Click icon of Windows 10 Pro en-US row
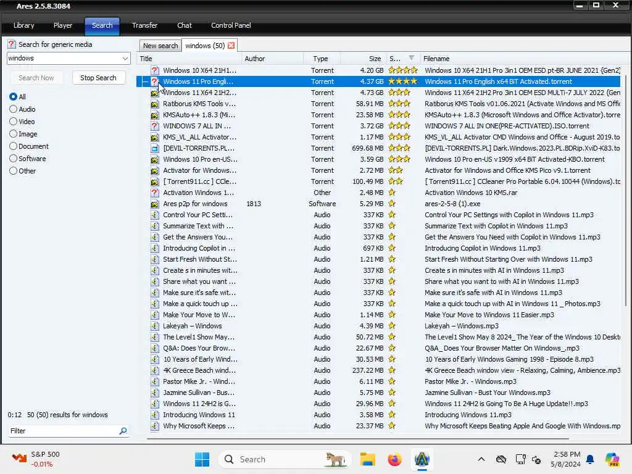The image size is (632, 474). click(x=154, y=159)
